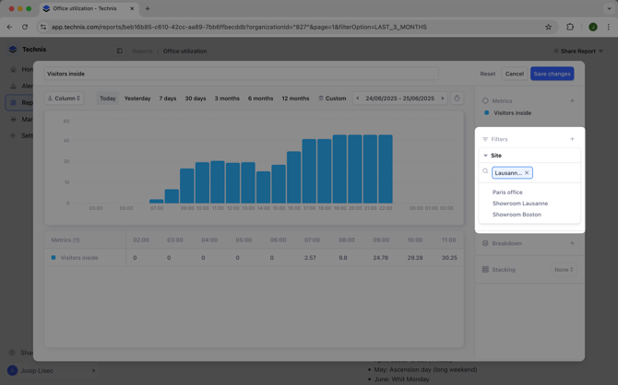
Task: Click the Visitors inside blue color swatch
Action: pyautogui.click(x=53, y=258)
